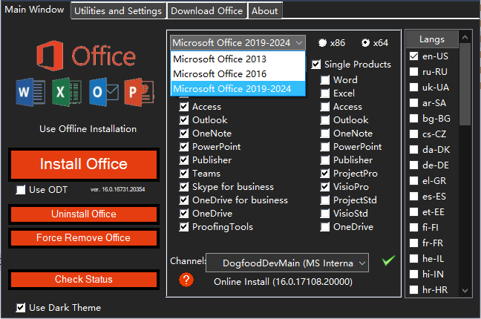Disable the Use Dark Theme checkbox
This screenshot has height=319, width=481.
pyautogui.click(x=20, y=307)
